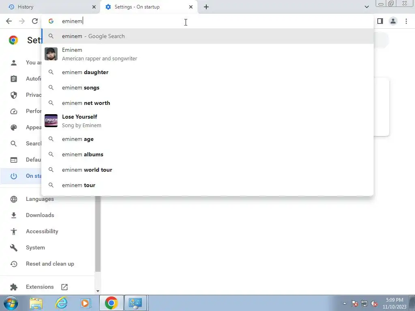Select the eminem world tour suggestion

(207, 170)
